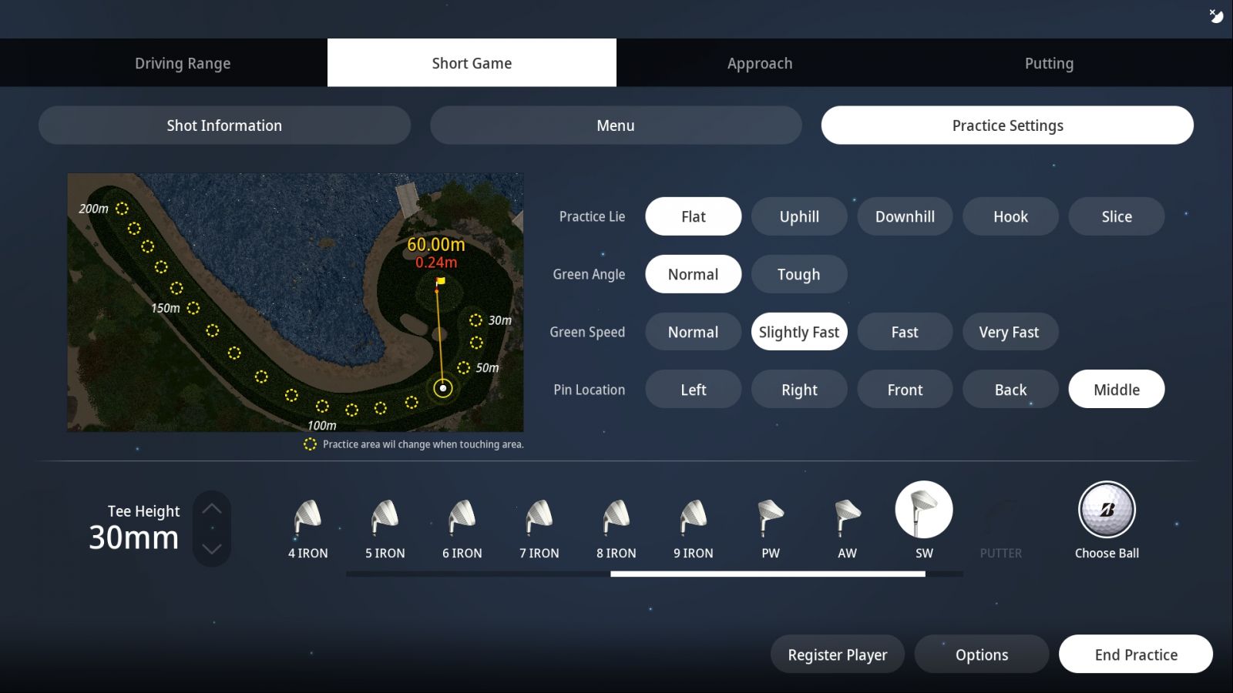Viewport: 1233px width, 693px height.
Task: Select the SW sand wedge icon
Action: click(x=923, y=511)
